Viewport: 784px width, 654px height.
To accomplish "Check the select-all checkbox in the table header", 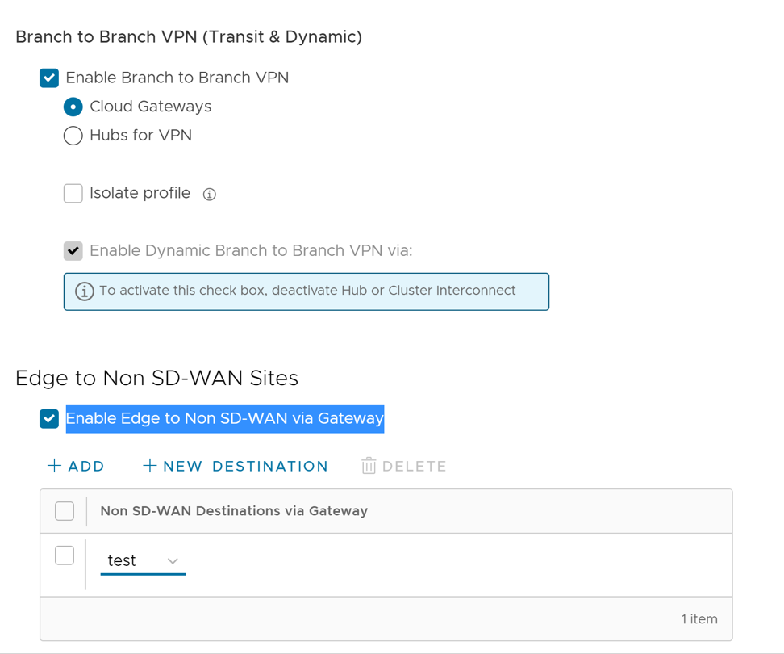I will 64,511.
